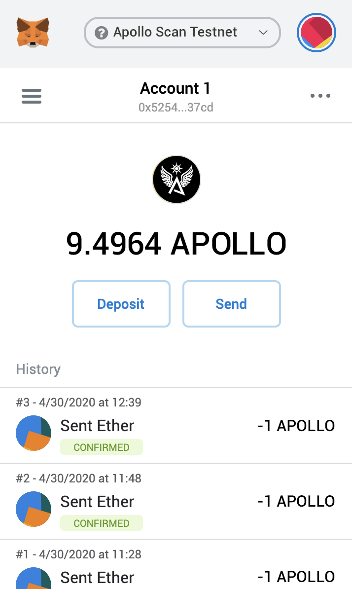The height and width of the screenshot is (589, 352).
Task: Click the 0x5254...37cd address text
Action: tap(176, 108)
